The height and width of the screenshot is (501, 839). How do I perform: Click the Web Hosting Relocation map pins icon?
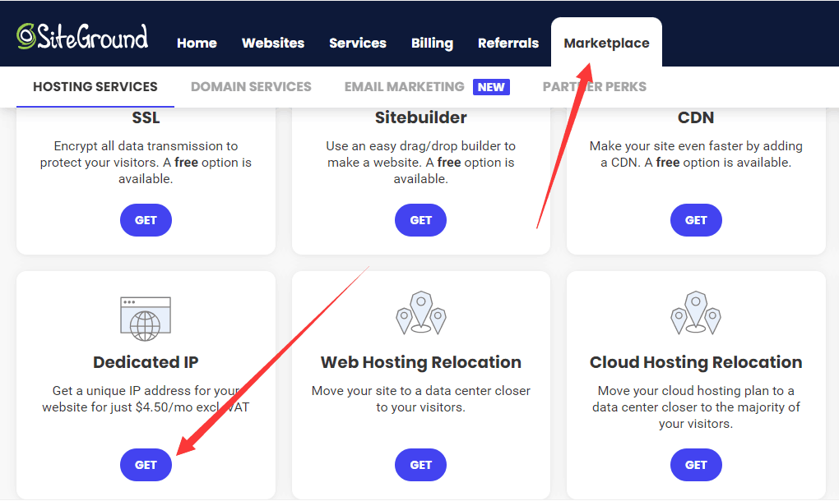(x=421, y=313)
